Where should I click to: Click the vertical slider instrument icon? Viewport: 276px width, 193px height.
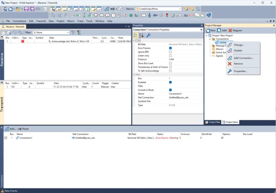[x=149, y=15]
